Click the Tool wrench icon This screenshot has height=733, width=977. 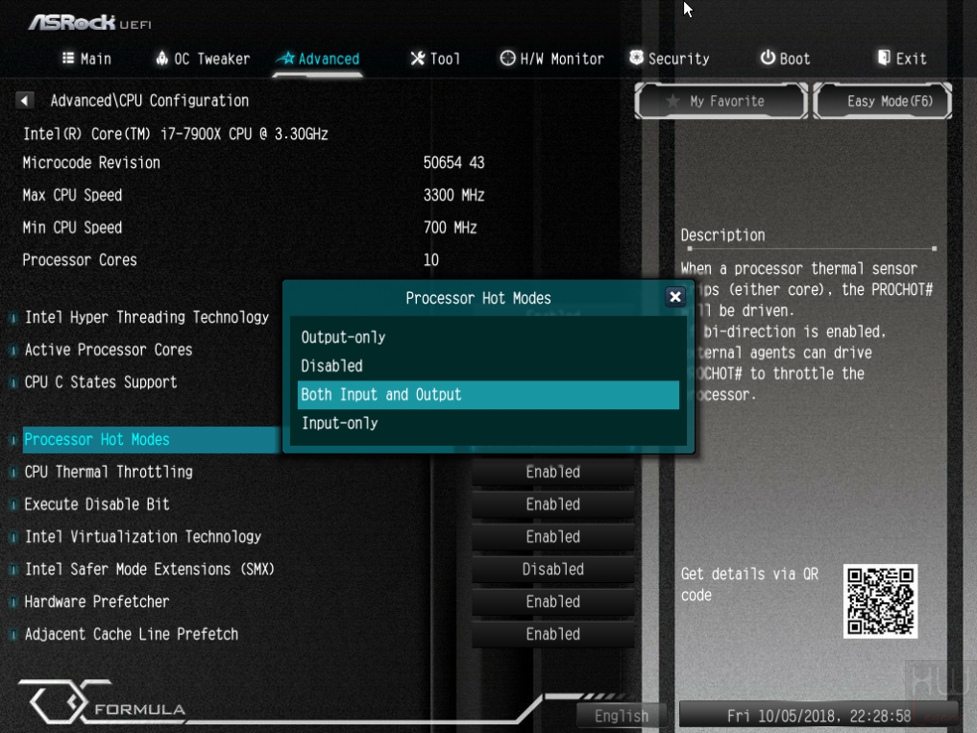(418, 58)
